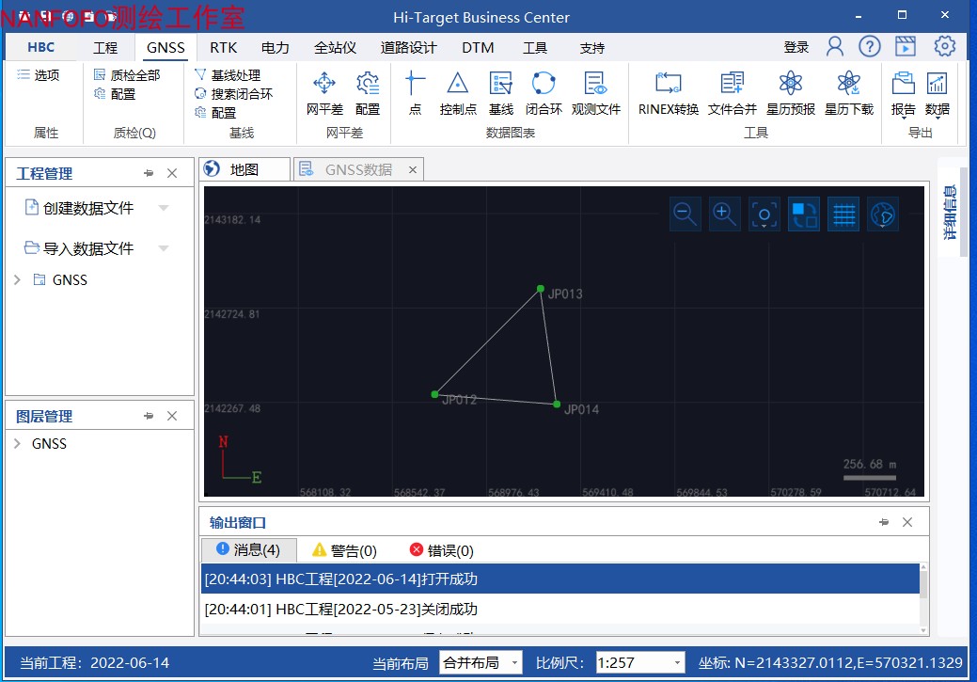Open the 闭合环 closed loop chart

[544, 93]
